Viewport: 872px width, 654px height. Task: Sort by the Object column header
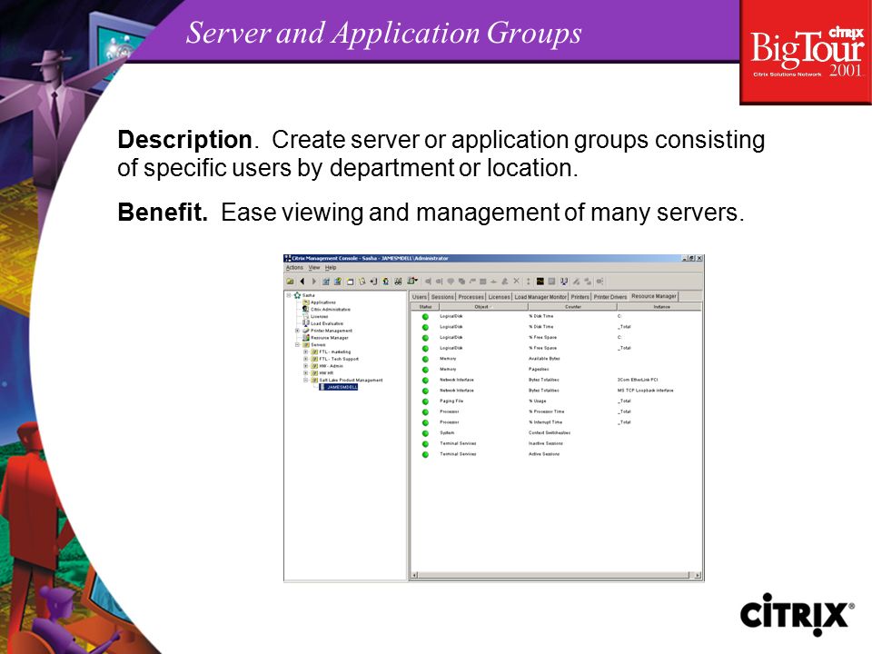pyautogui.click(x=484, y=307)
